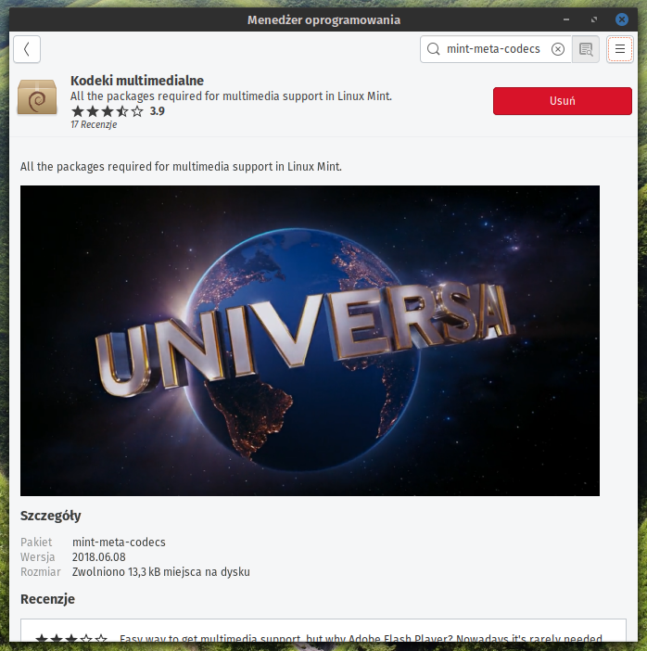Click the magnifier icon in search box
This screenshot has width=647, height=651.
pyautogui.click(x=433, y=49)
